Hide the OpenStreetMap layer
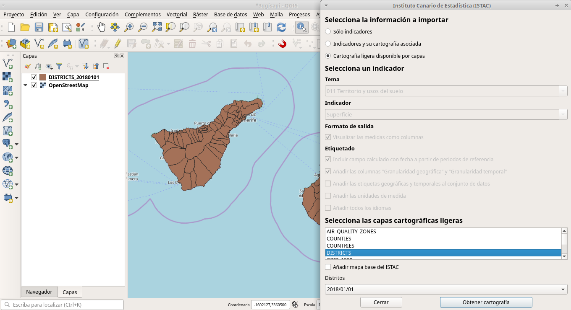Screen dimensions: 571x310 click(34, 85)
